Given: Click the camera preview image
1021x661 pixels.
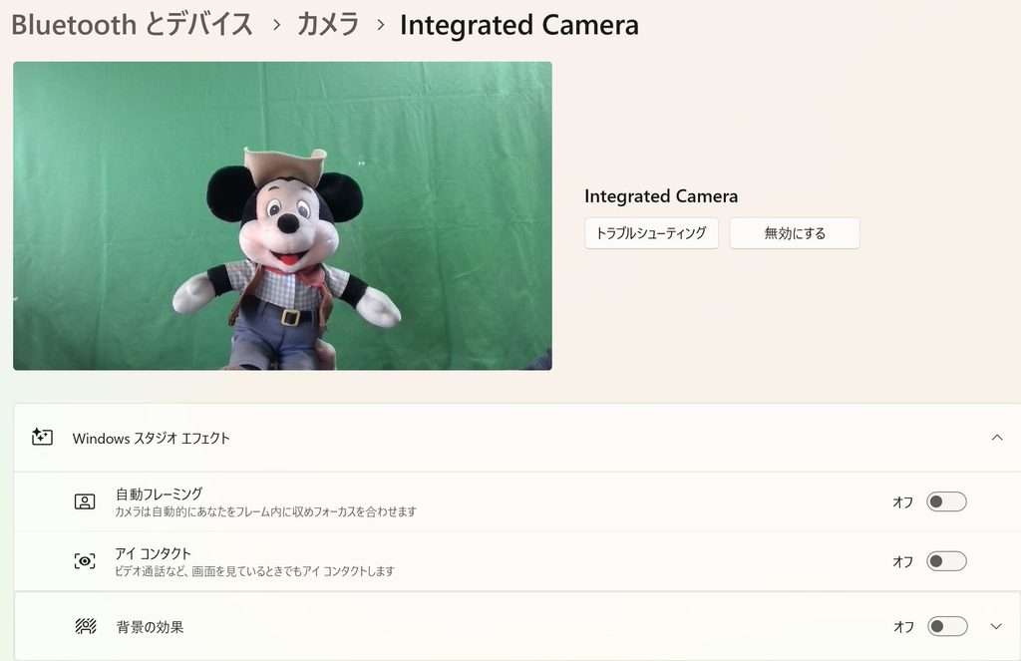Looking at the screenshot, I should (282, 215).
